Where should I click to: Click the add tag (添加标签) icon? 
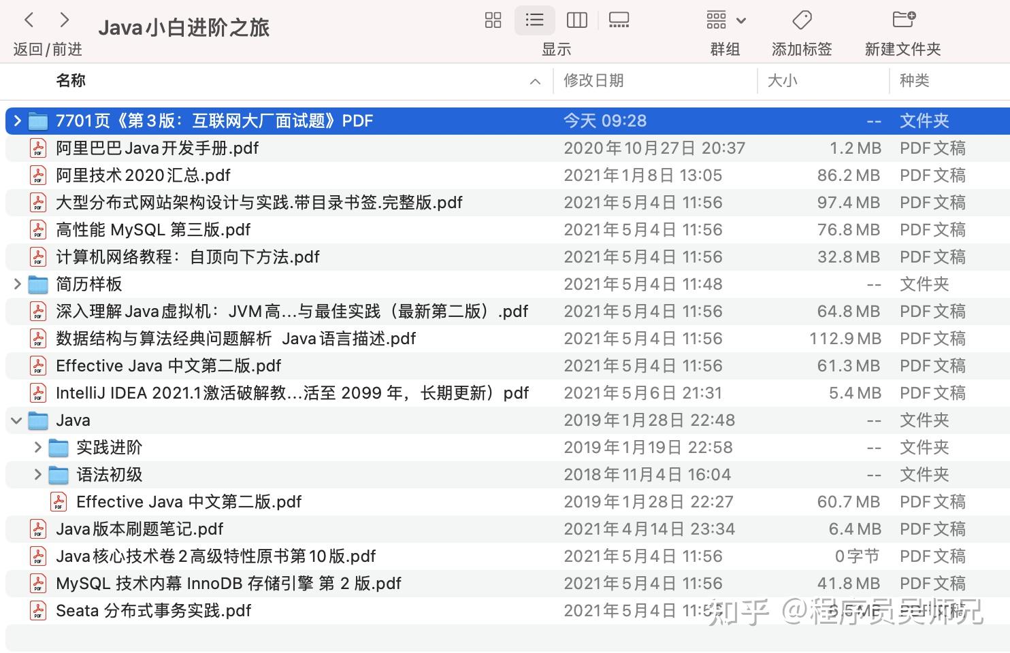click(802, 20)
